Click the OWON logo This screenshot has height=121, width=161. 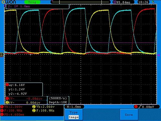click(x=9, y=2)
